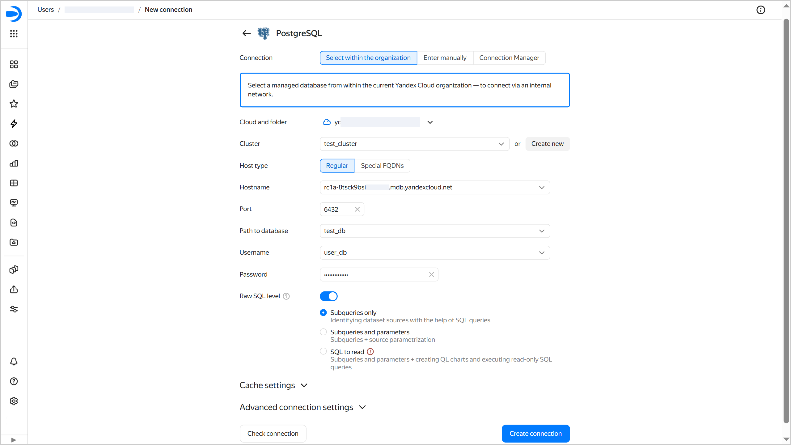Open Cloud and folder dropdown chevron
This screenshot has height=445, width=791.
(x=430, y=122)
